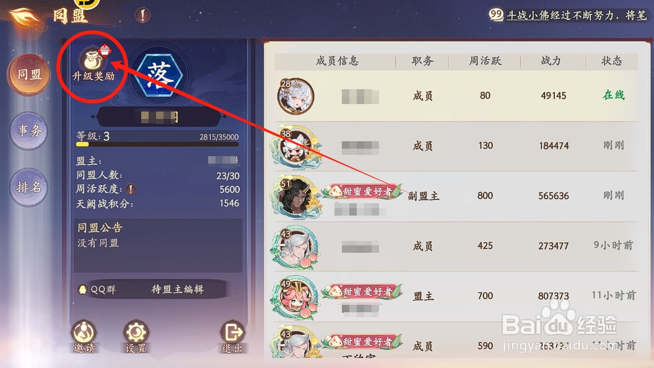
Task: Click the 同盟公告 announcement box
Action: pos(158,245)
